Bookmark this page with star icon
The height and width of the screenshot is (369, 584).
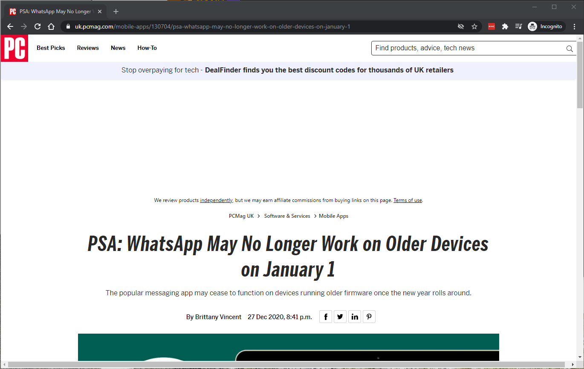pyautogui.click(x=474, y=26)
